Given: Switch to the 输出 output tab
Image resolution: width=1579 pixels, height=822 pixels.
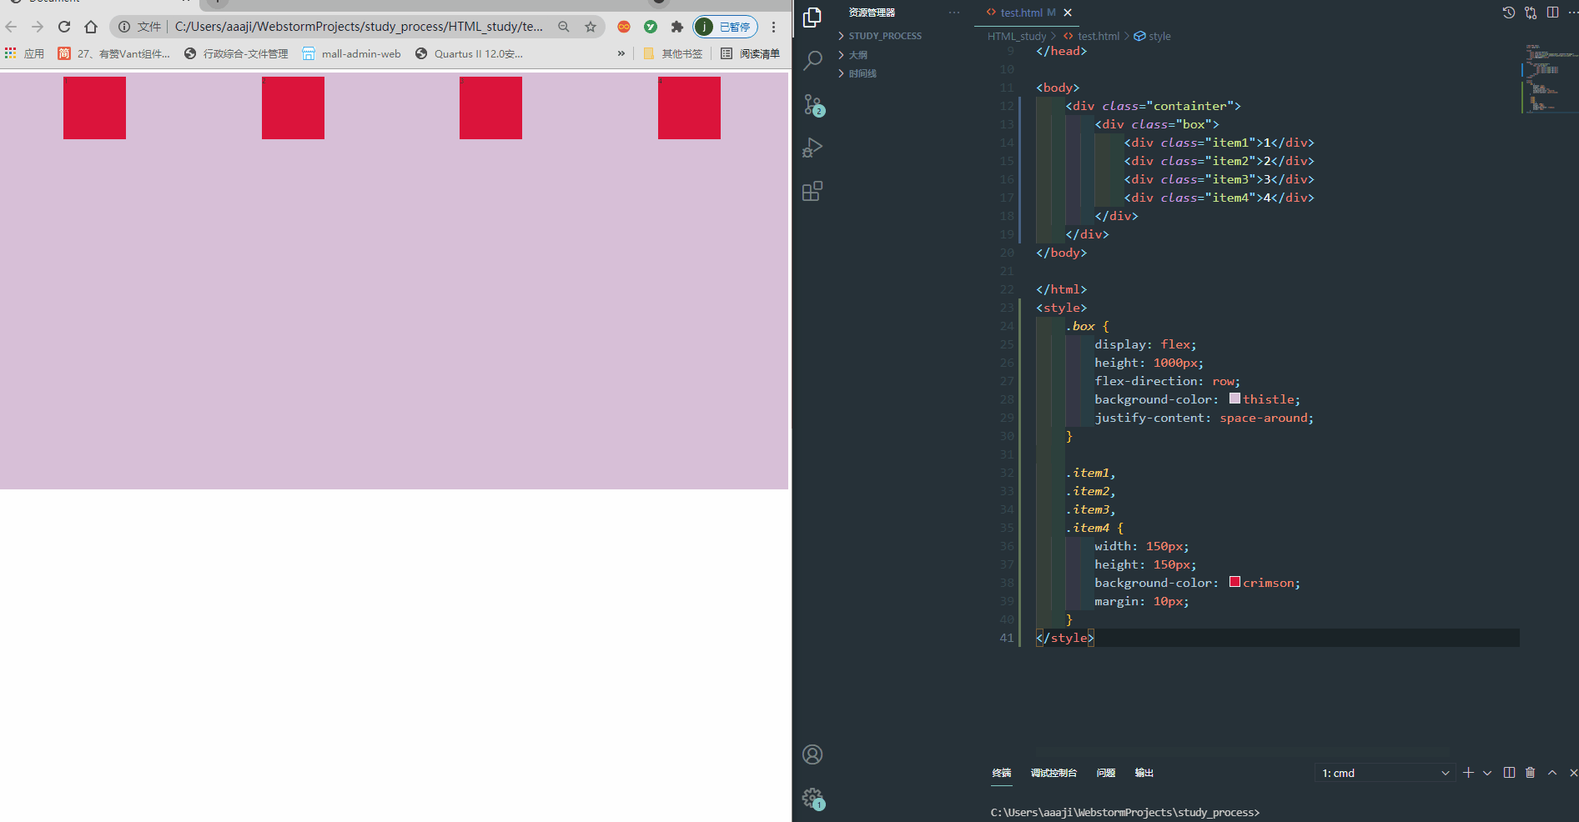Looking at the screenshot, I should tap(1144, 773).
